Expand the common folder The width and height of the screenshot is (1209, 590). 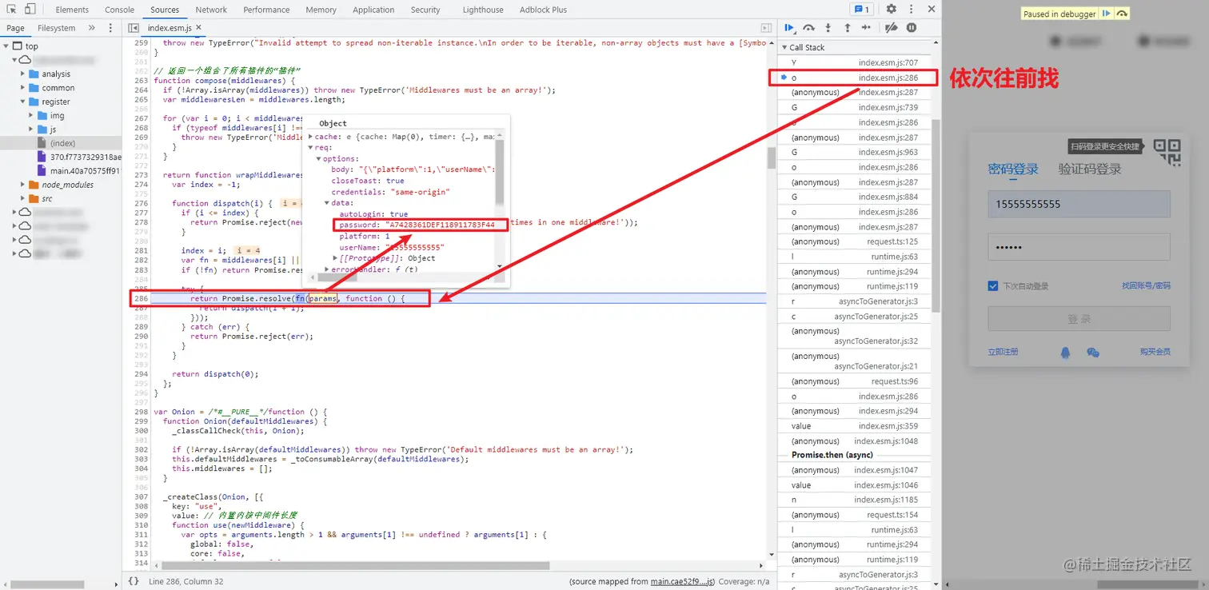point(22,88)
